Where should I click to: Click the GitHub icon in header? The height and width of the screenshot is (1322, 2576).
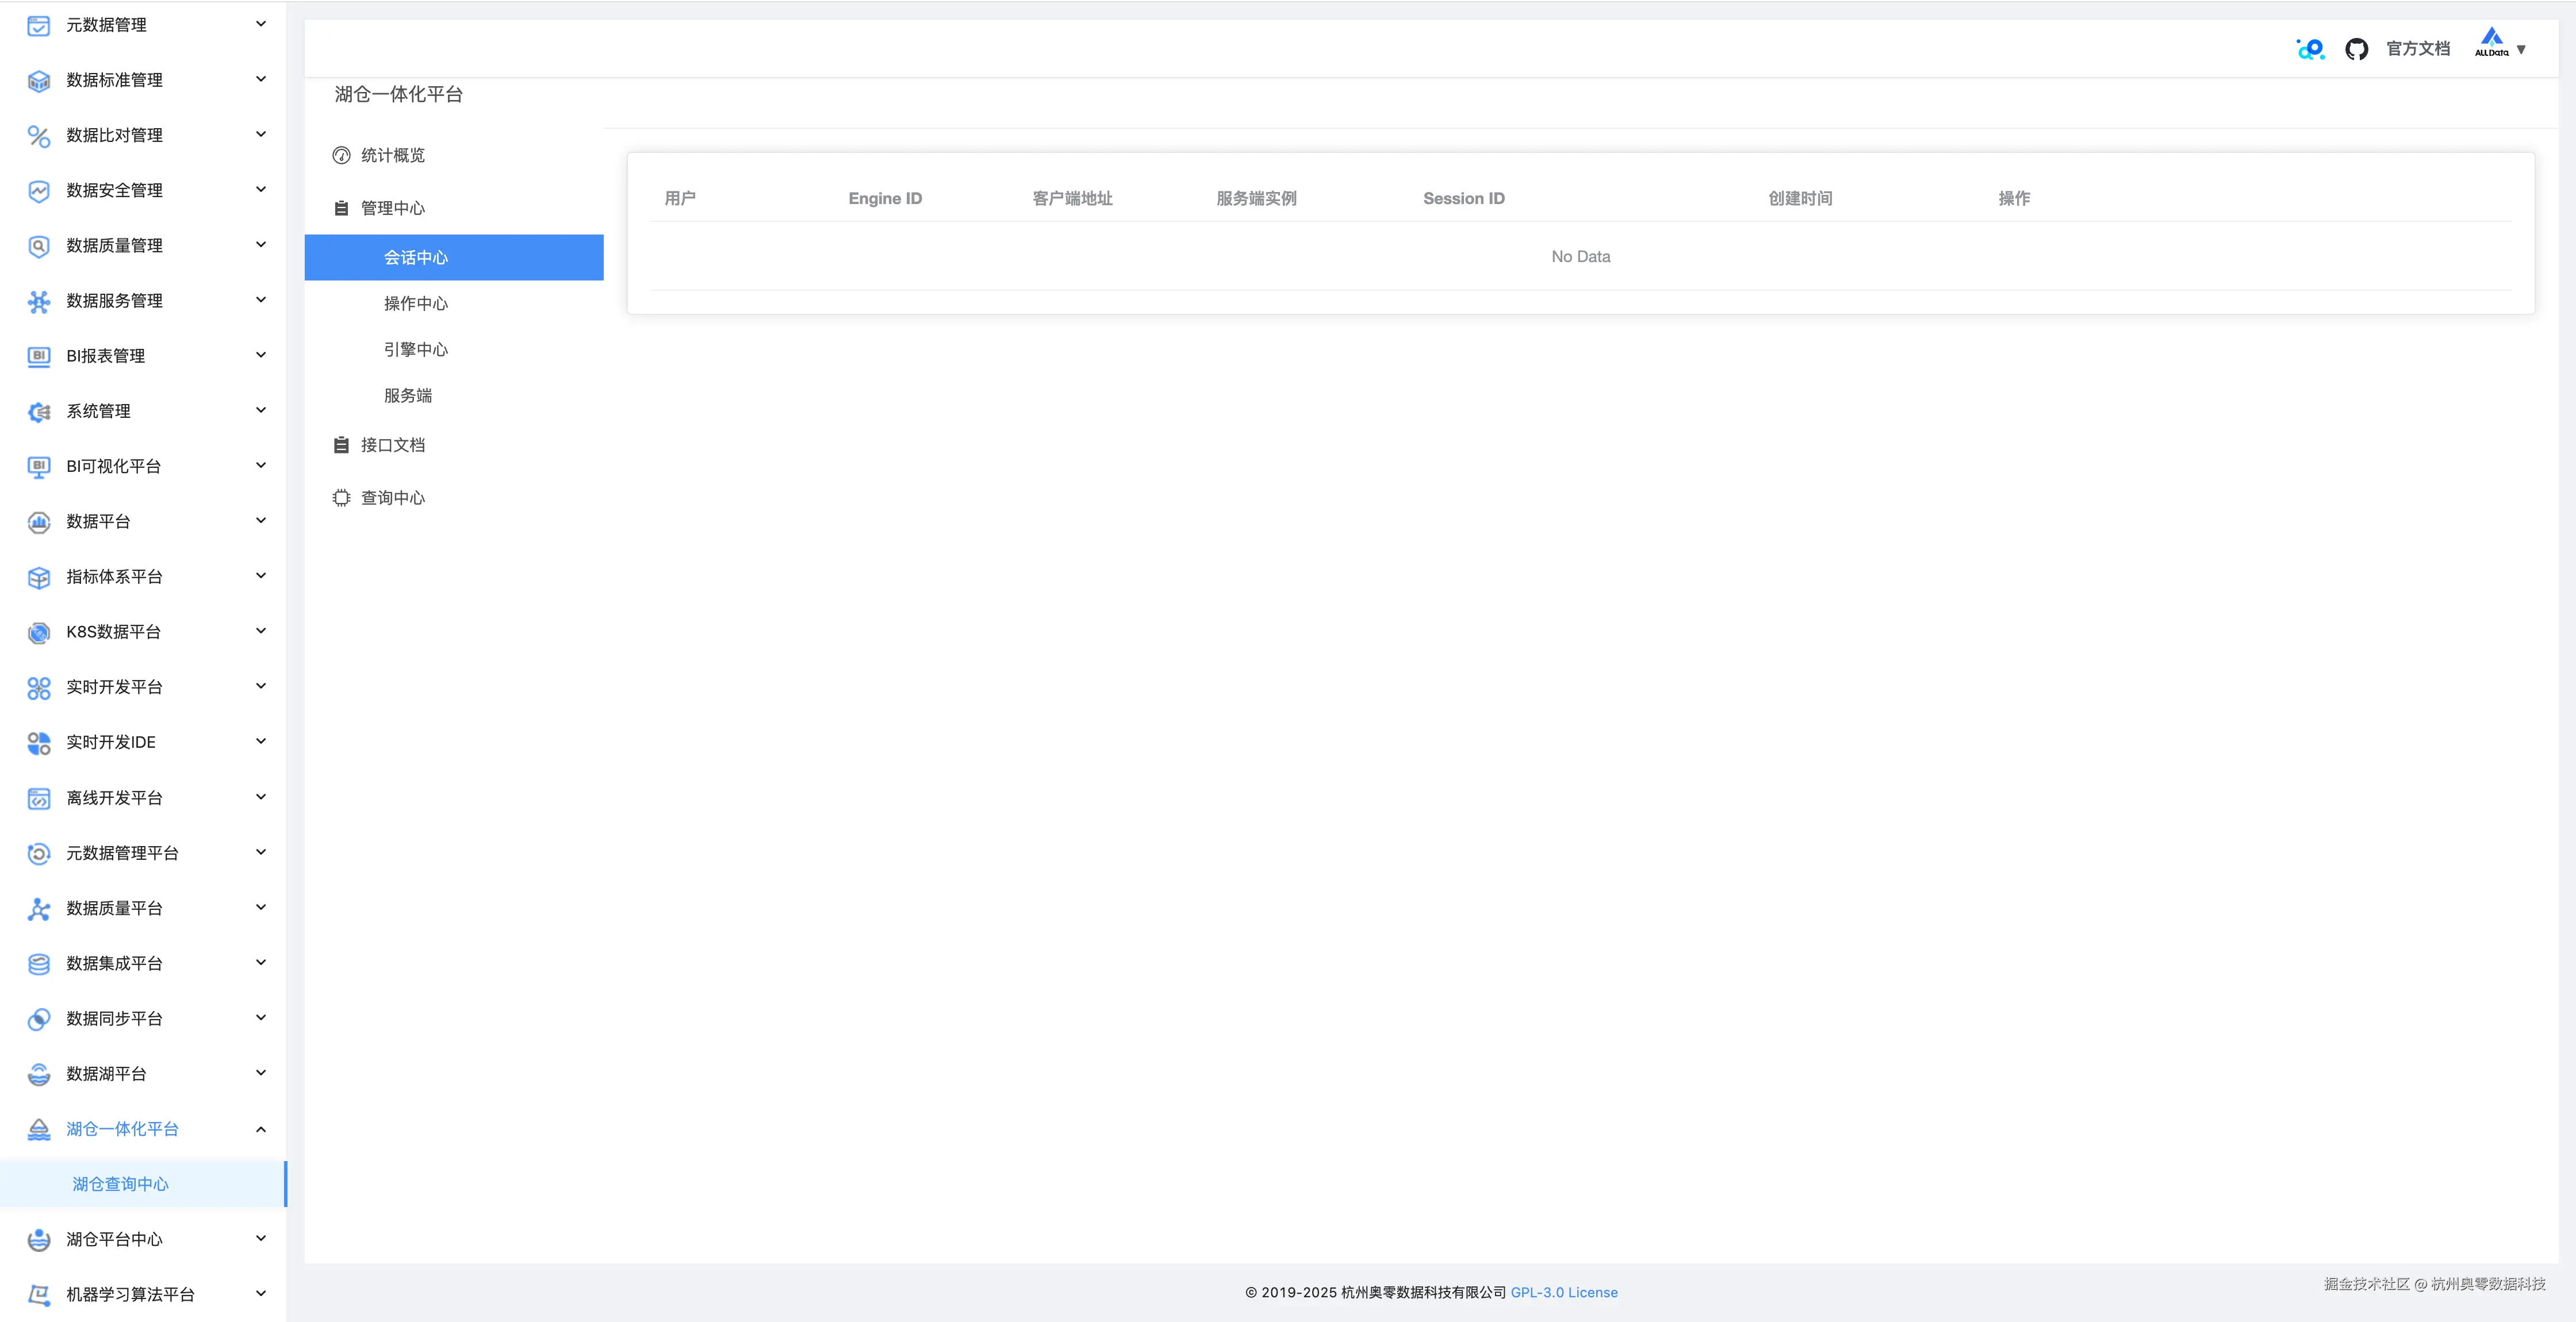pos(2356,49)
